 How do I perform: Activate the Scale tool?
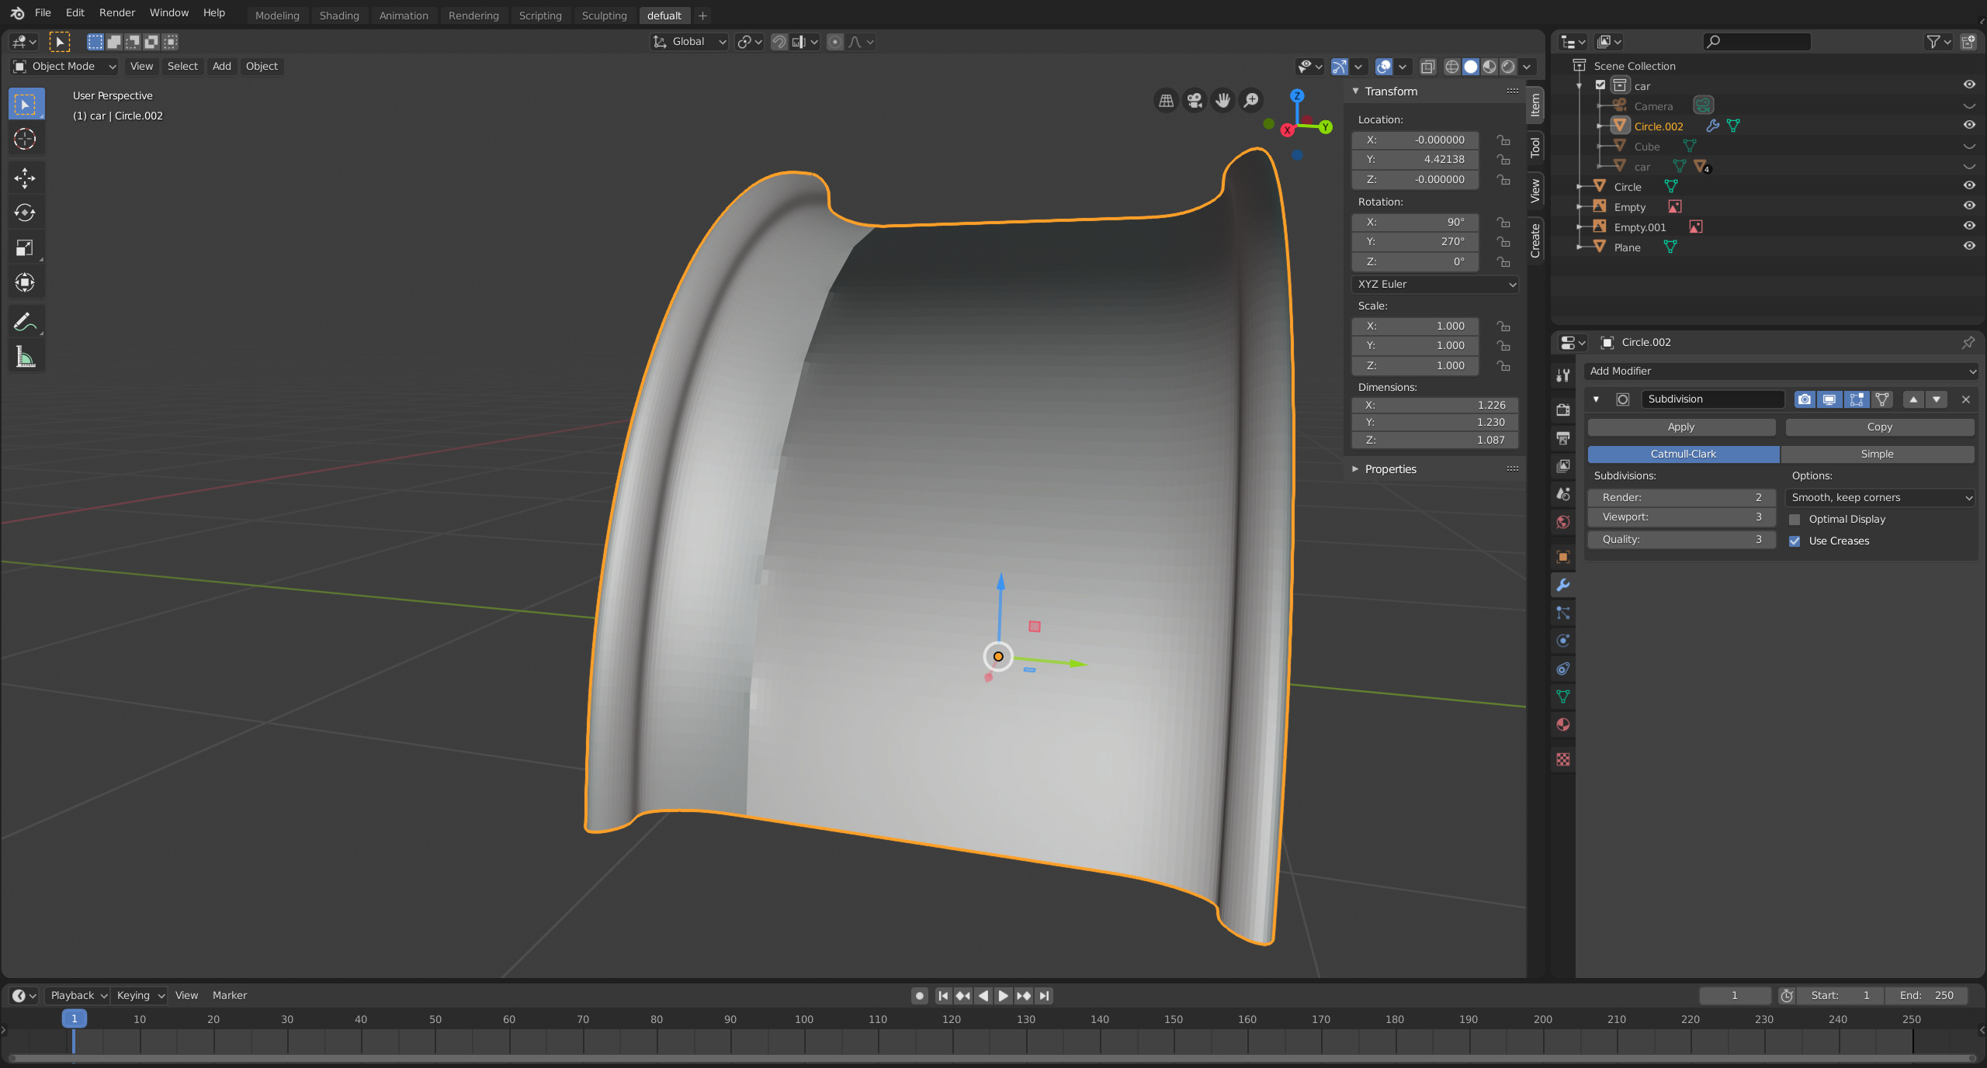point(25,247)
